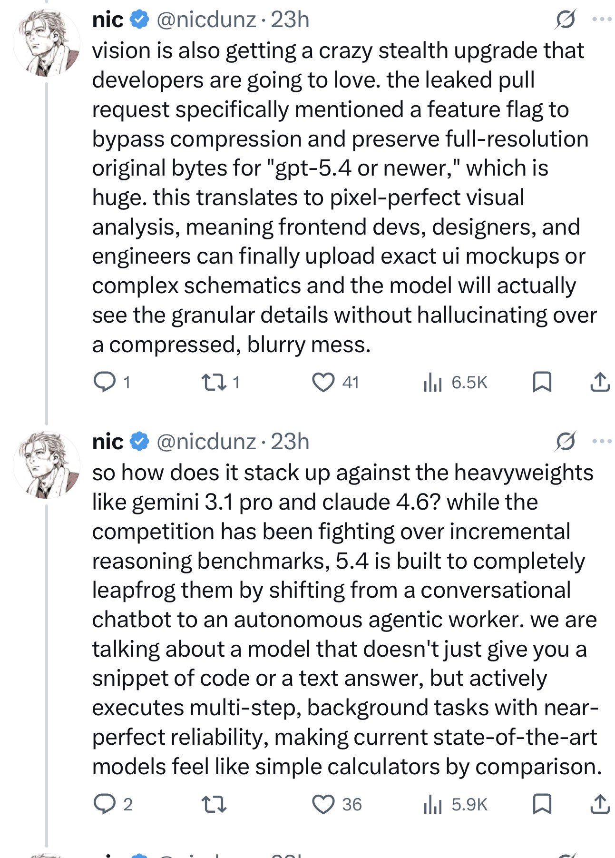This screenshot has height=858, width=615.
Task: Share the vision upgrade tweet
Action: pos(600,382)
